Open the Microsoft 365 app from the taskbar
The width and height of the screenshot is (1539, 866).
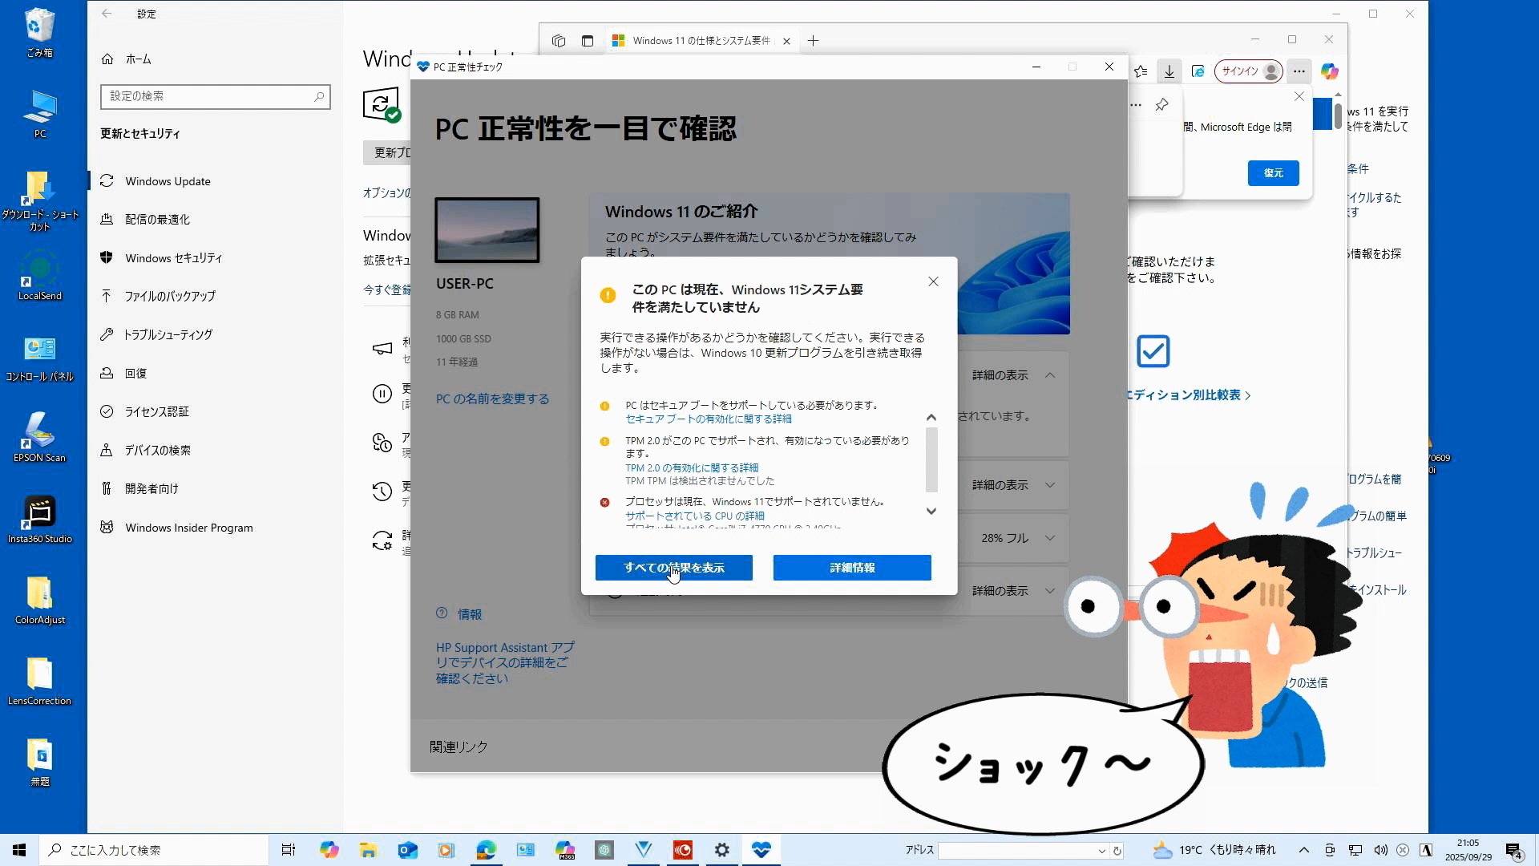pos(564,850)
